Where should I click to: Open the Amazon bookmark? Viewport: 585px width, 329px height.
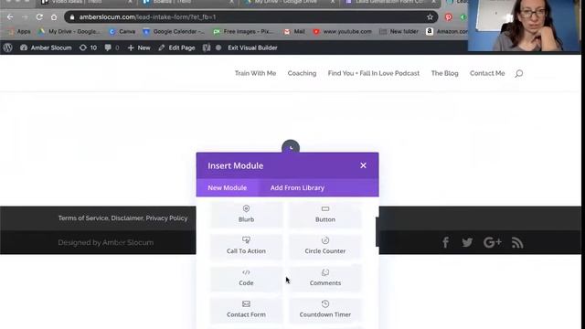tap(447, 32)
